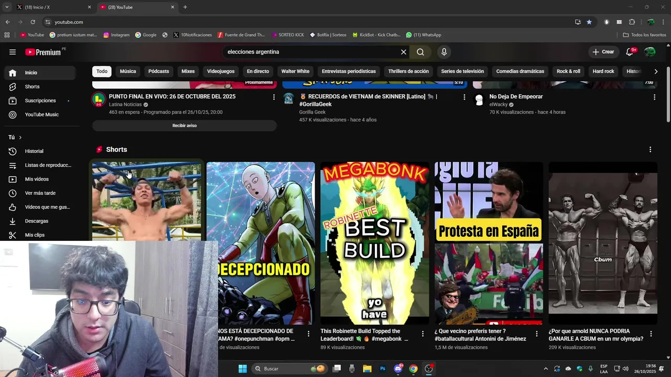671x377 pixels.
Task: Click the taskbar Buscar search box
Action: 289,369
